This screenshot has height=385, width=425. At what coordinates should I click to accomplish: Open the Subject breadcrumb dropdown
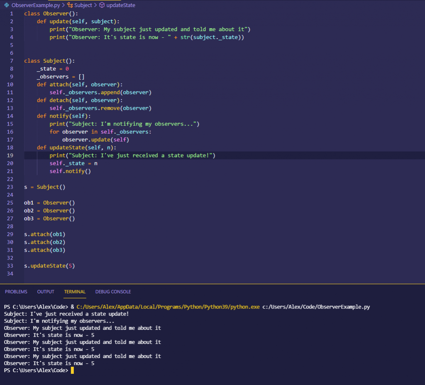tap(83, 5)
